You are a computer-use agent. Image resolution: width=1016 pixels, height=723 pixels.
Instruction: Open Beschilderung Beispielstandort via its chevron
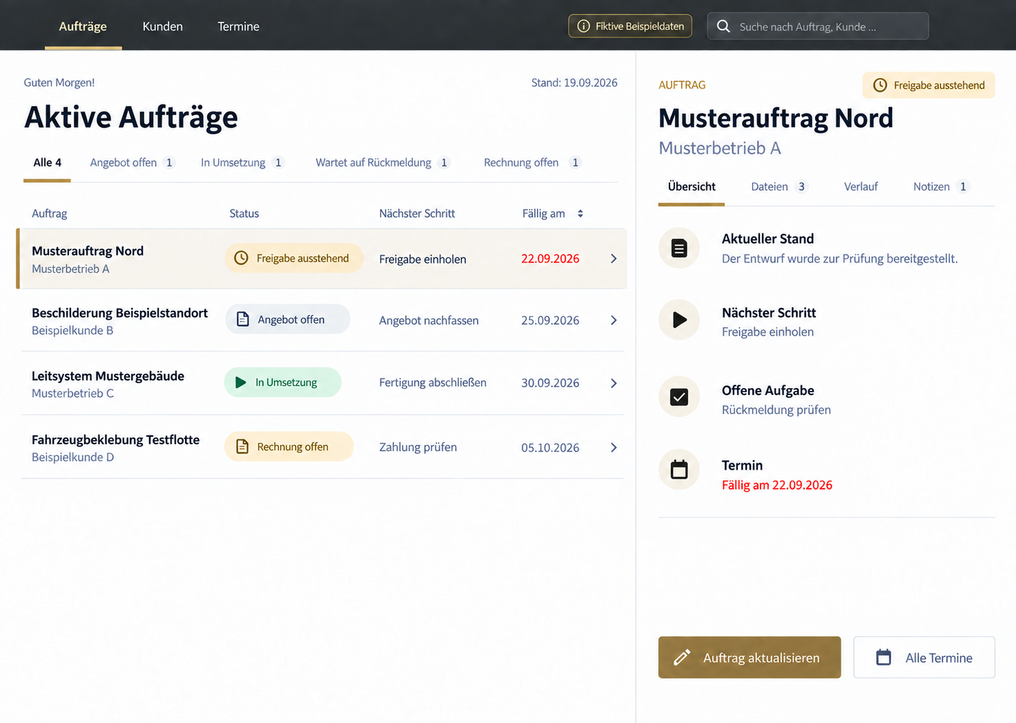tap(614, 320)
